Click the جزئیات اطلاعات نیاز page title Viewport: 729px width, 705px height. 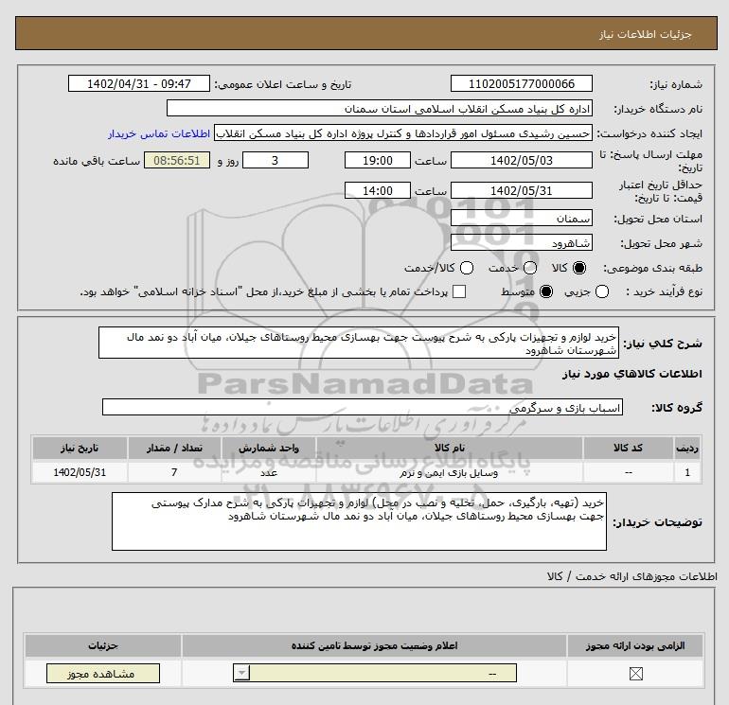point(646,34)
